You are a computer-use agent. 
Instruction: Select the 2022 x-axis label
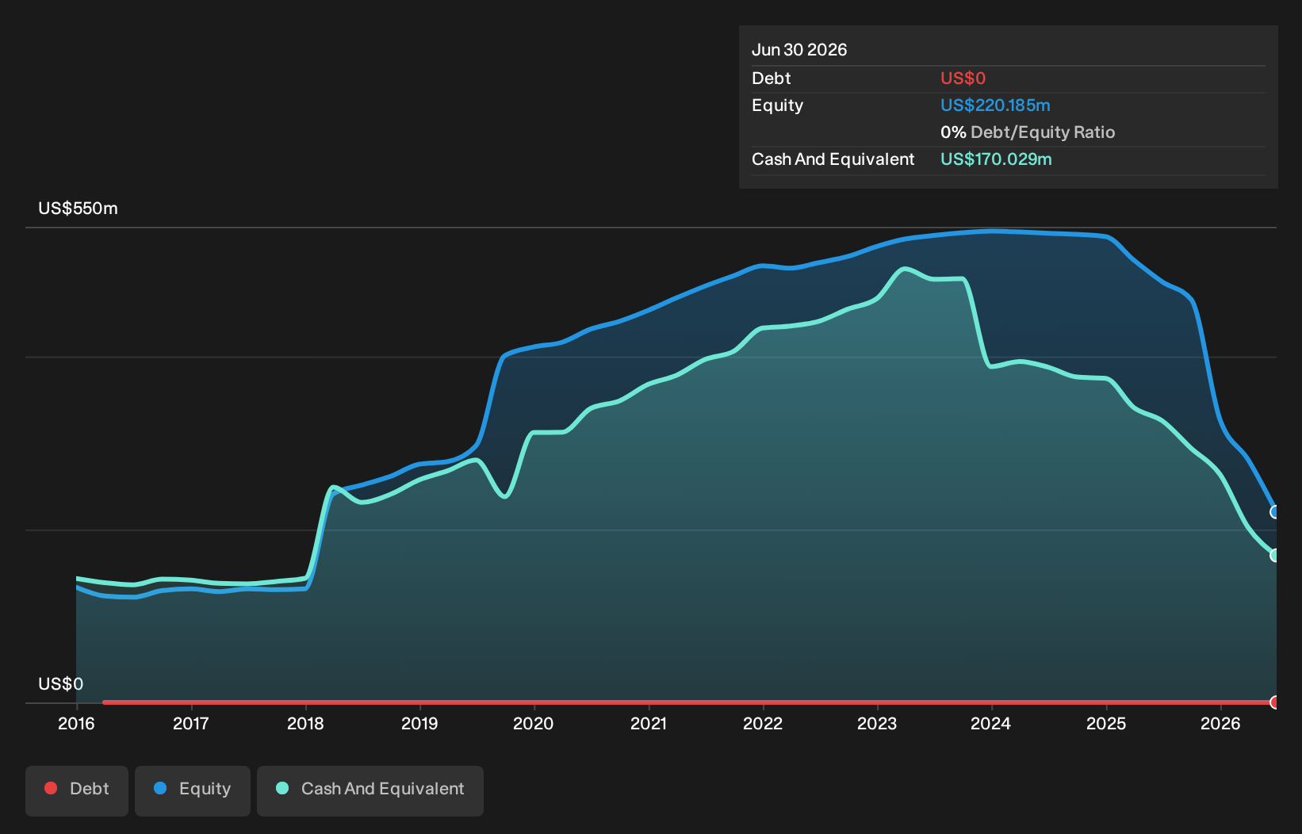click(763, 723)
